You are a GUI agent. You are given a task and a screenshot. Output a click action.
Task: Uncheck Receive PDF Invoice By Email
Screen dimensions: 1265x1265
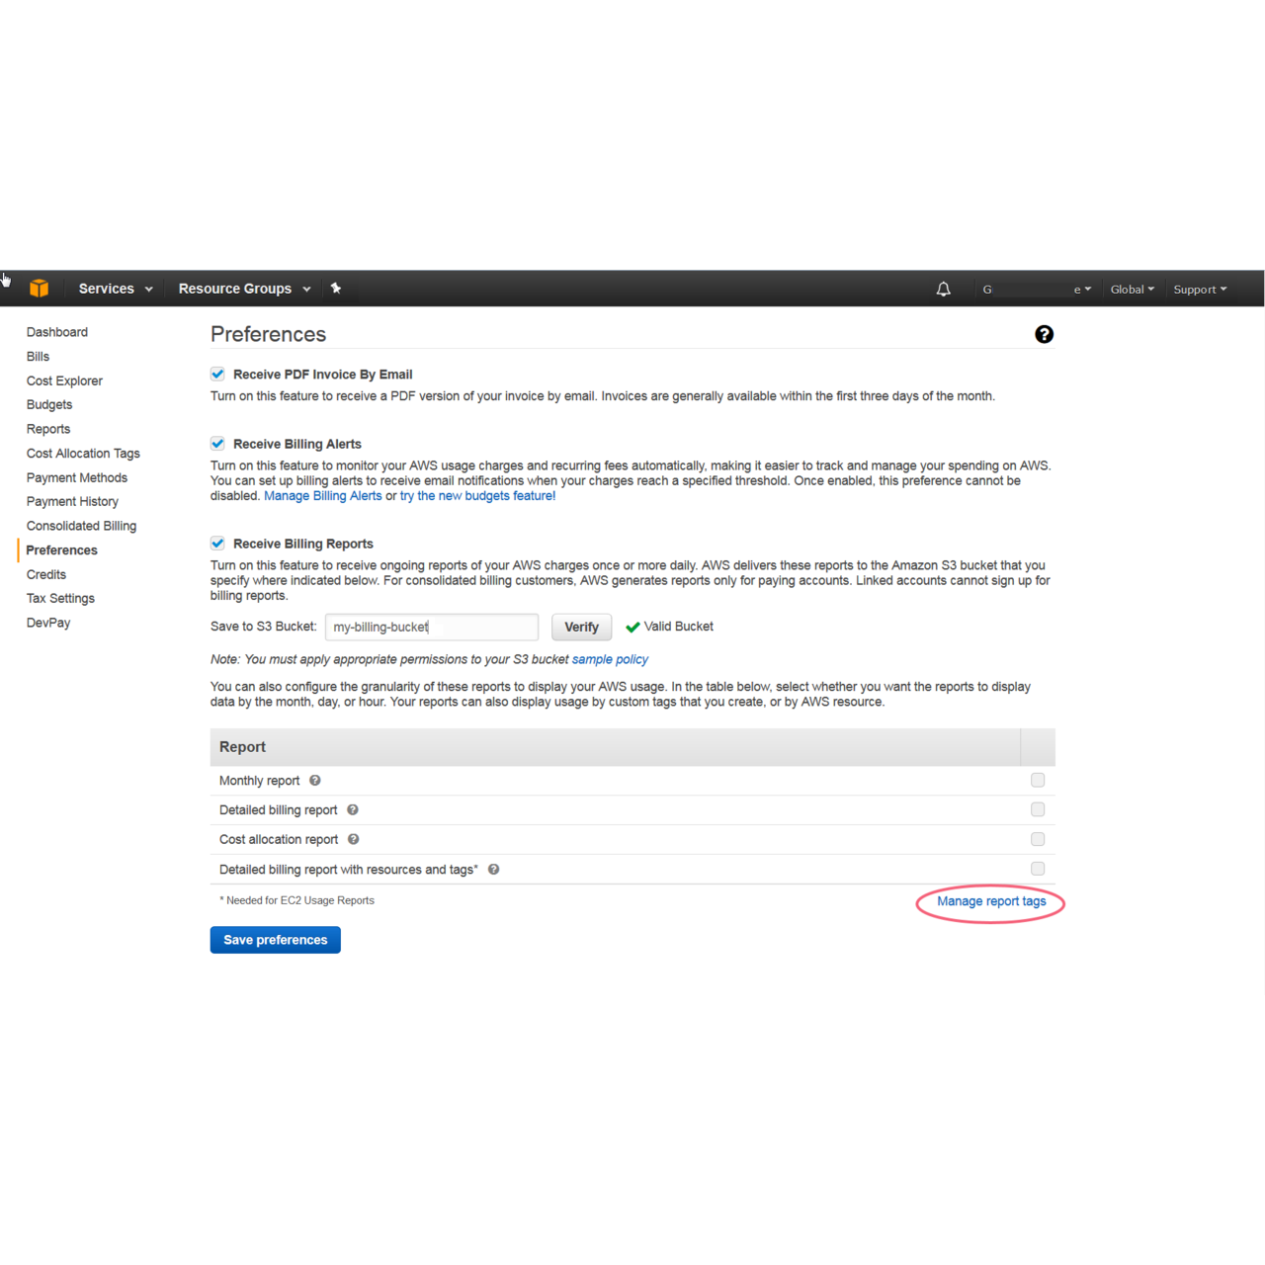point(217,375)
